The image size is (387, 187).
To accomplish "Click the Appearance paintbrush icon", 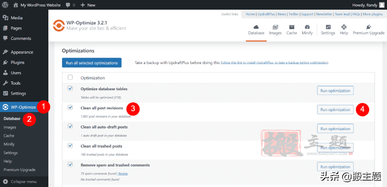I will pos(5,52).
